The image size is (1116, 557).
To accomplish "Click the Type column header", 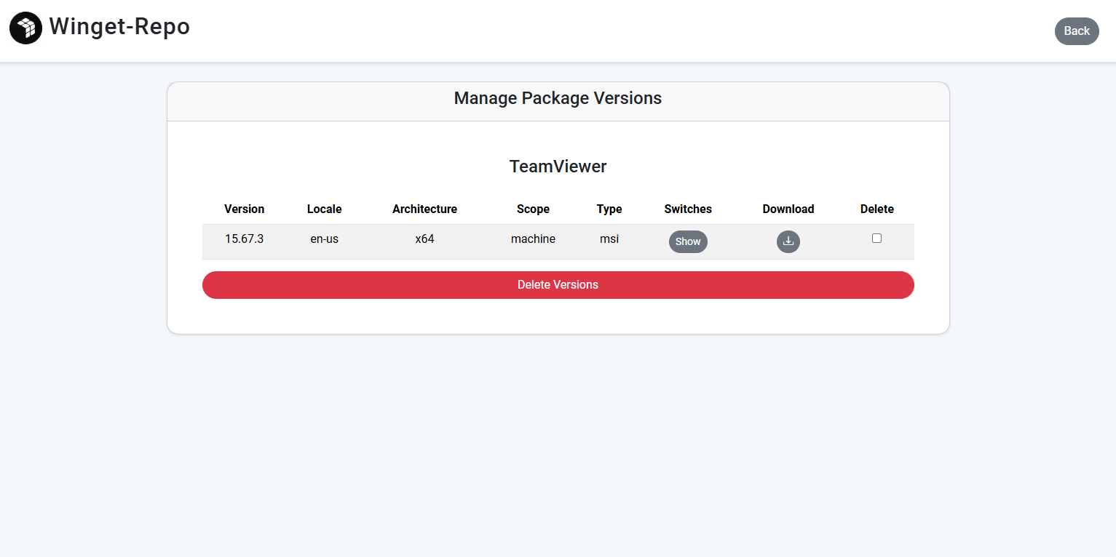I will pyautogui.click(x=609, y=209).
